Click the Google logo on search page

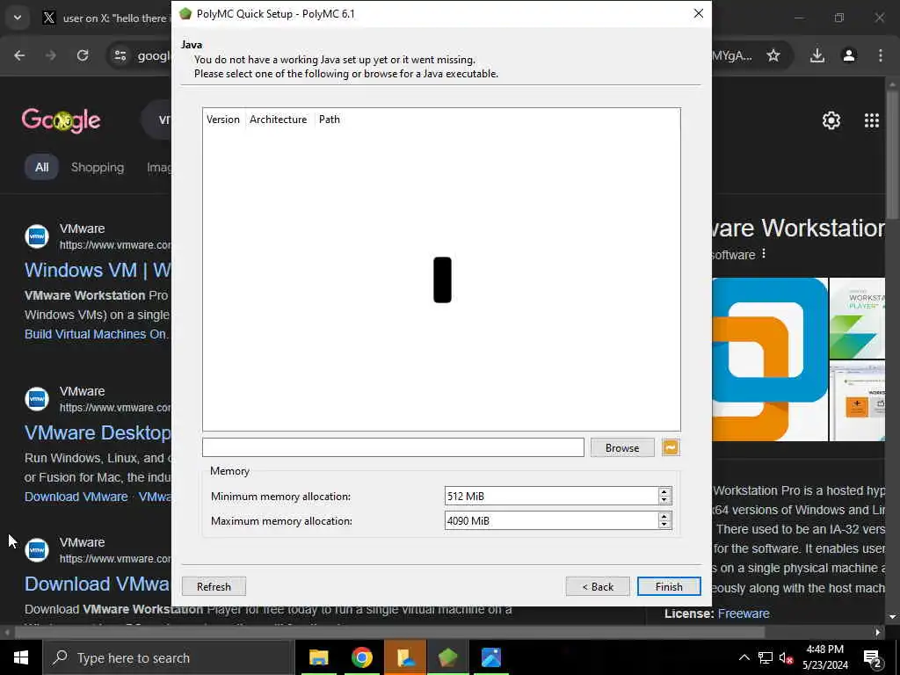pyautogui.click(x=61, y=120)
